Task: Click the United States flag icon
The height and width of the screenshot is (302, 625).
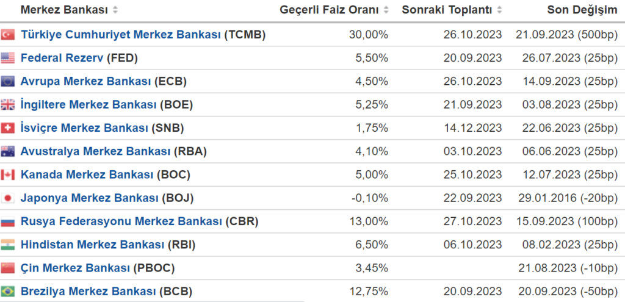Action: 8,58
